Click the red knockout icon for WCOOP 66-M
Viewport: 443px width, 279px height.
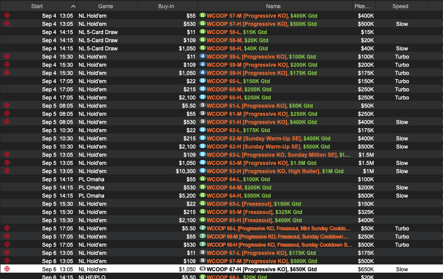click(x=7, y=236)
